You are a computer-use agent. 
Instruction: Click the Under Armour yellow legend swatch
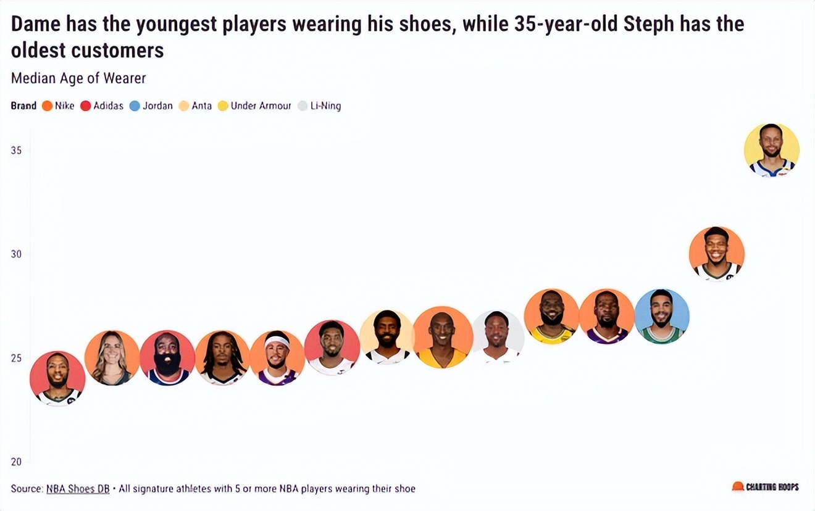224,106
